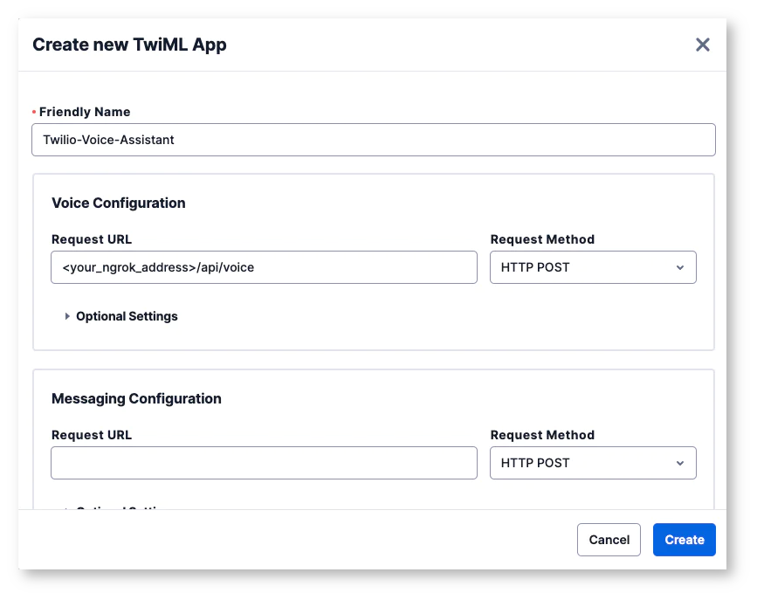Click the X icon in the dialog header
The image size is (757, 600).
(703, 45)
